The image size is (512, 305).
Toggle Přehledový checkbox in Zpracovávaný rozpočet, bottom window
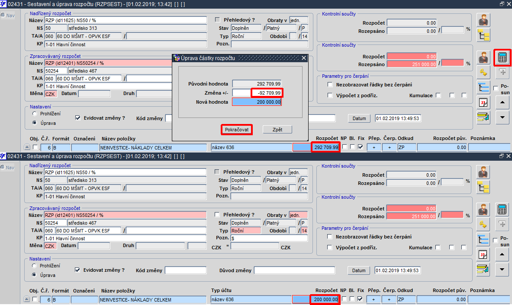coord(217,215)
